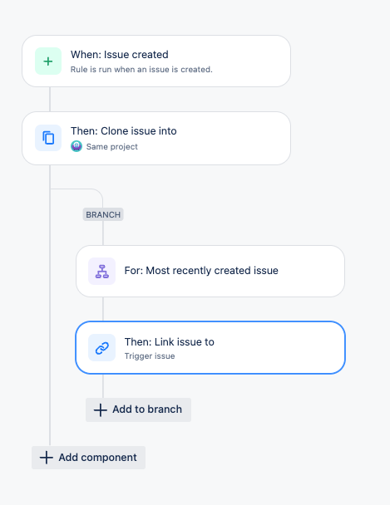Click the blue link chain icon

pos(101,348)
